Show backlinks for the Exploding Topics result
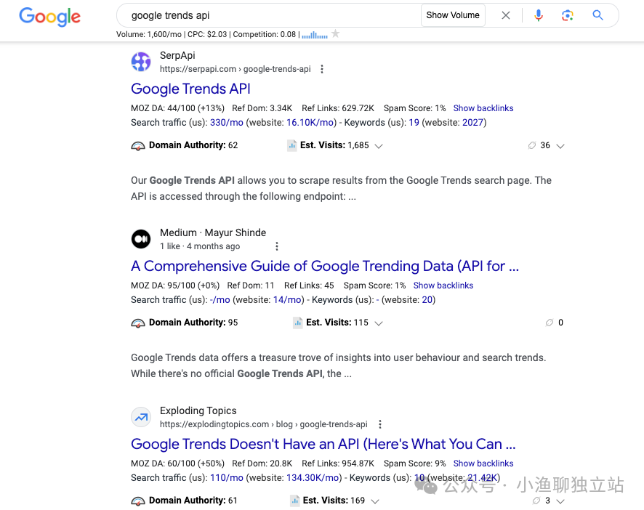 click(x=483, y=464)
